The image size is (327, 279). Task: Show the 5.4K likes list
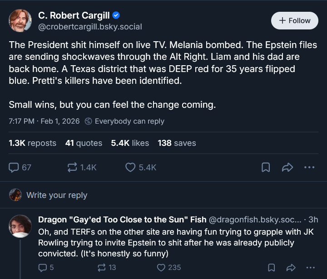pyautogui.click(x=130, y=143)
